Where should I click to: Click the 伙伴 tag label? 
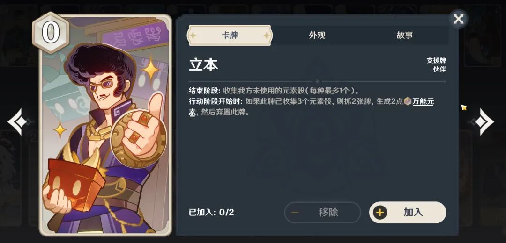click(439, 69)
